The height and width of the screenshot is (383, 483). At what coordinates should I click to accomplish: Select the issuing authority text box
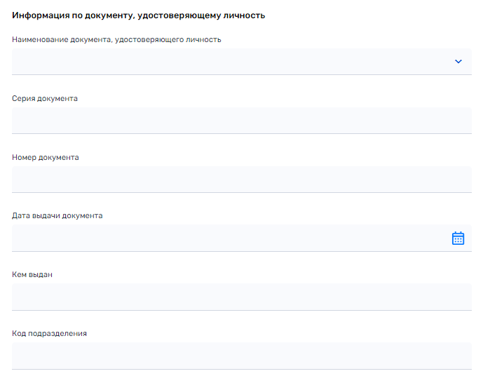[x=242, y=297]
